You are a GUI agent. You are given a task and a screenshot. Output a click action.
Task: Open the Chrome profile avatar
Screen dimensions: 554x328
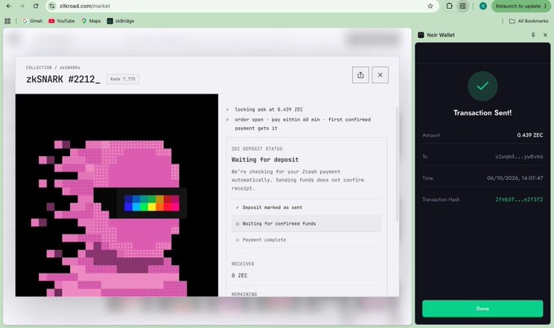(483, 6)
